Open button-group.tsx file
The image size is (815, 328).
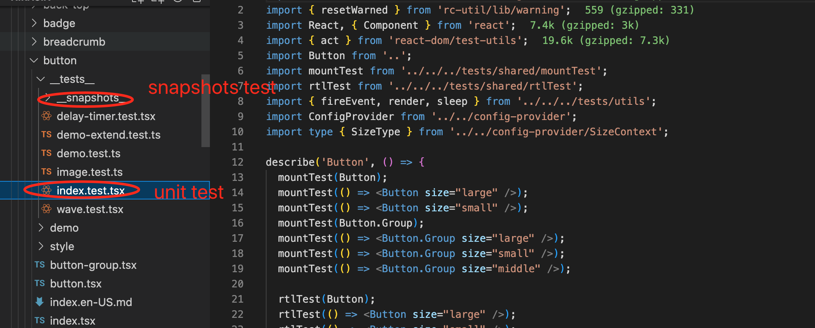(93, 265)
